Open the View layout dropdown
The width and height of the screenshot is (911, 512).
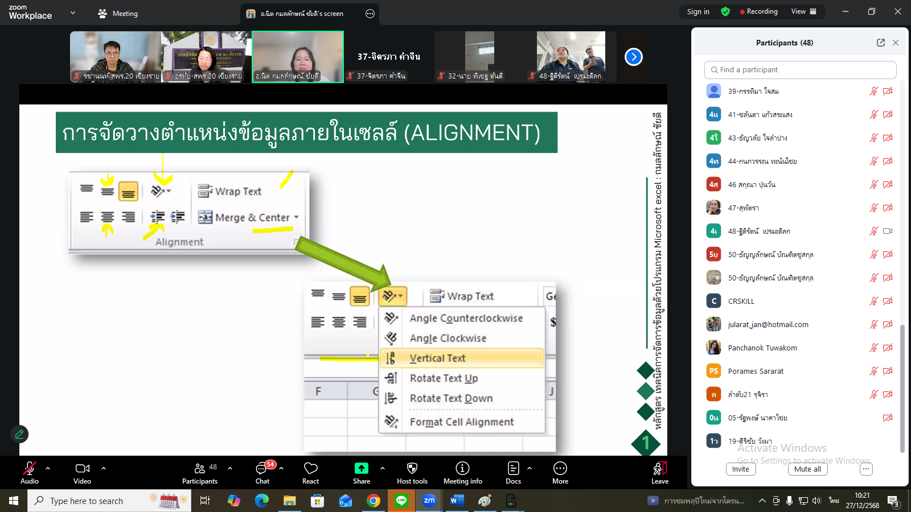pyautogui.click(x=803, y=11)
